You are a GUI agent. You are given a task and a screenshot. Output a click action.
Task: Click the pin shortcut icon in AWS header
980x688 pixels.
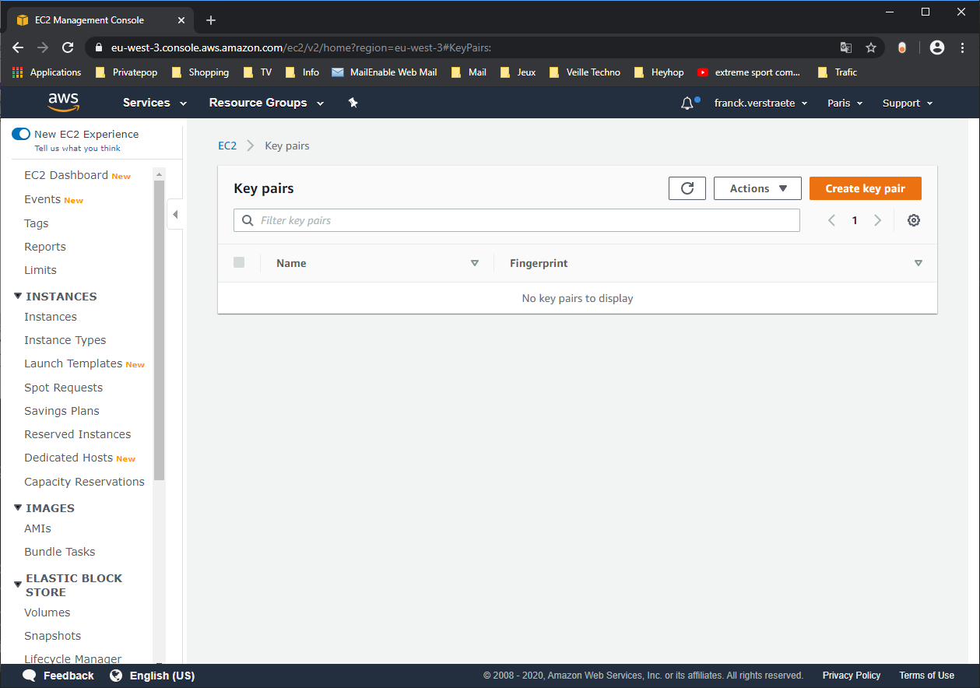point(353,103)
